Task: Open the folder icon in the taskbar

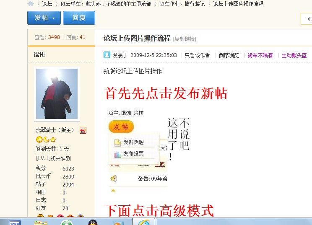Action: click(41, 222)
